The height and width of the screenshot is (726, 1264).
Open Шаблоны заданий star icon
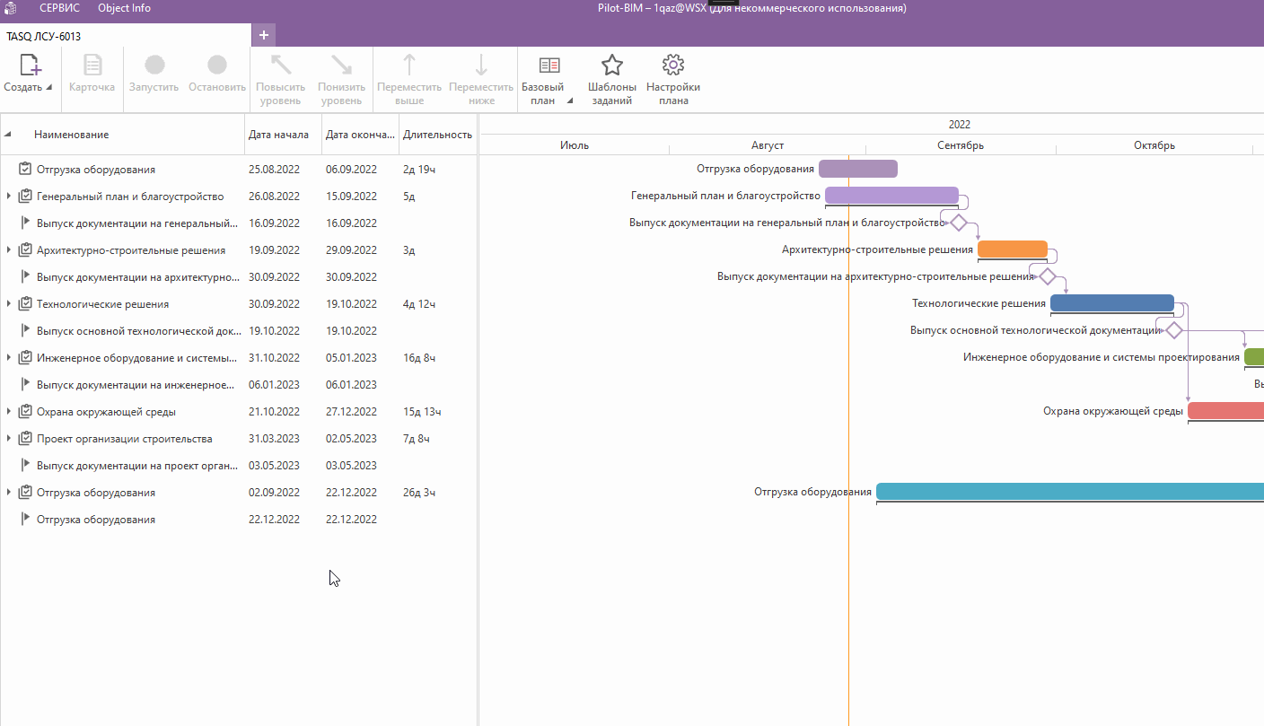click(x=611, y=66)
